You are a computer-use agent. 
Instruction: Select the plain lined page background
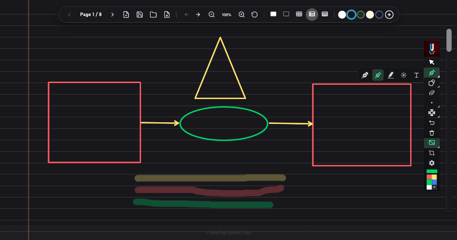pyautogui.click(x=325, y=14)
